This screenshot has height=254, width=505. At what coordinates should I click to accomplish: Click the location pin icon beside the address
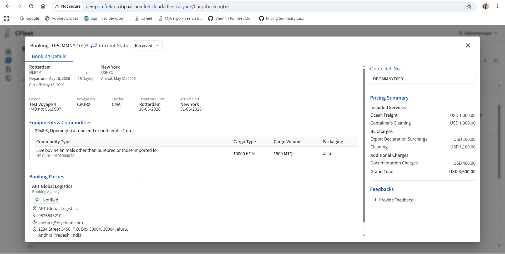pyautogui.click(x=34, y=229)
